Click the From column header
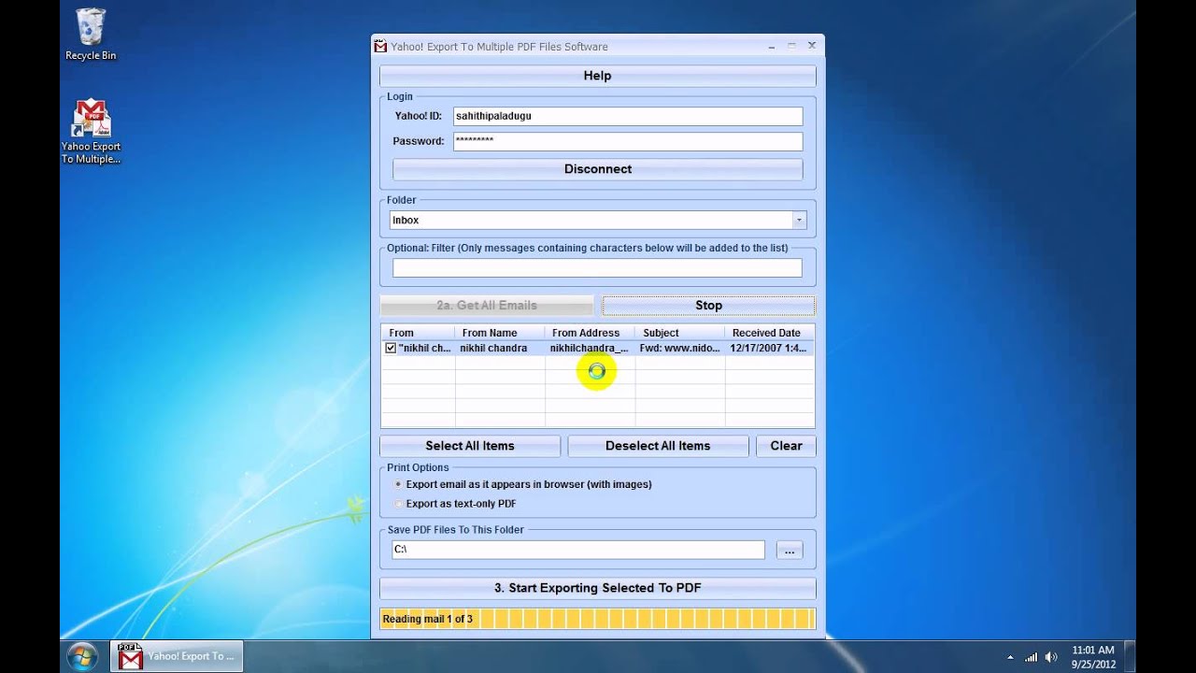Image resolution: width=1196 pixels, height=673 pixels. pos(418,333)
